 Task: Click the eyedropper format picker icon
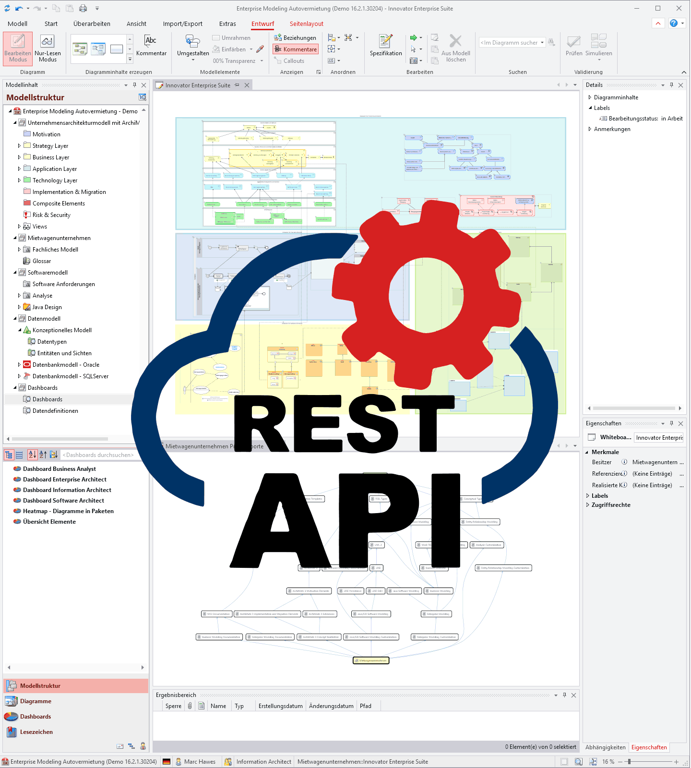(x=260, y=49)
